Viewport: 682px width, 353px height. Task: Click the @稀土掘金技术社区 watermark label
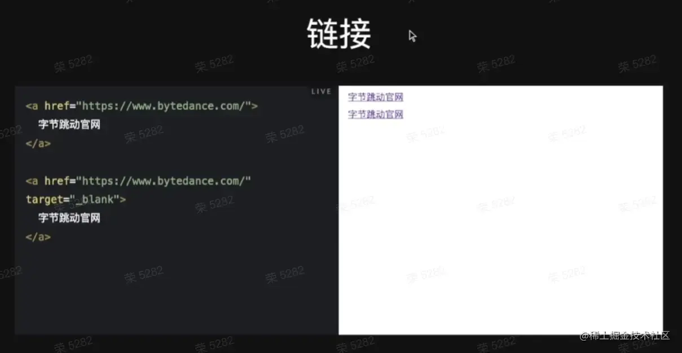tap(624, 336)
